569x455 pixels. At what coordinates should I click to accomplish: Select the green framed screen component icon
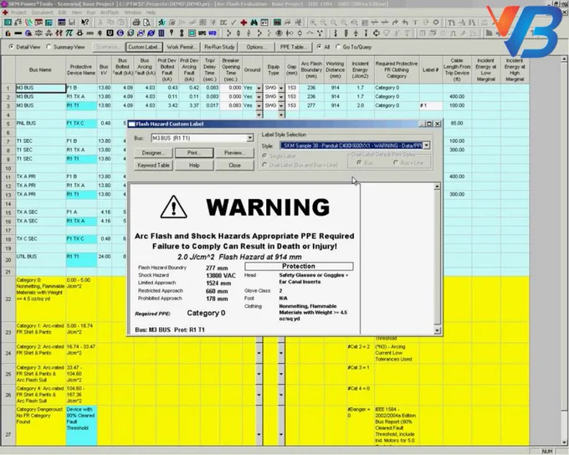pyautogui.click(x=192, y=33)
